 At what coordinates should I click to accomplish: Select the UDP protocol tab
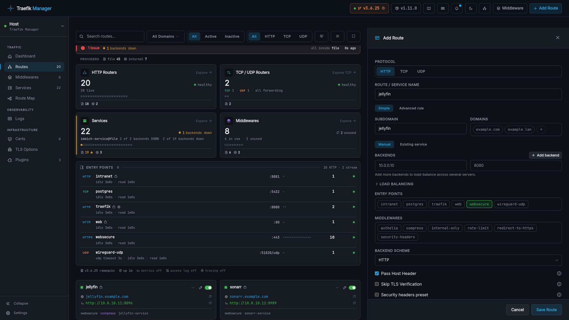(421, 71)
